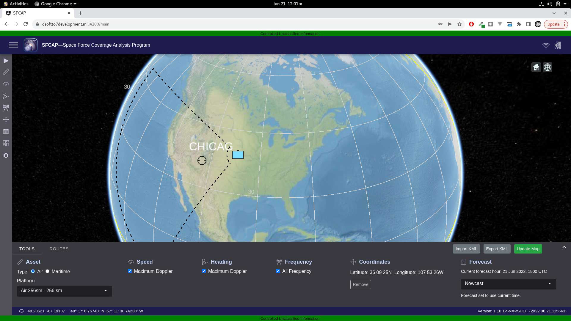
Task: Go back in browser history
Action: 7,24
